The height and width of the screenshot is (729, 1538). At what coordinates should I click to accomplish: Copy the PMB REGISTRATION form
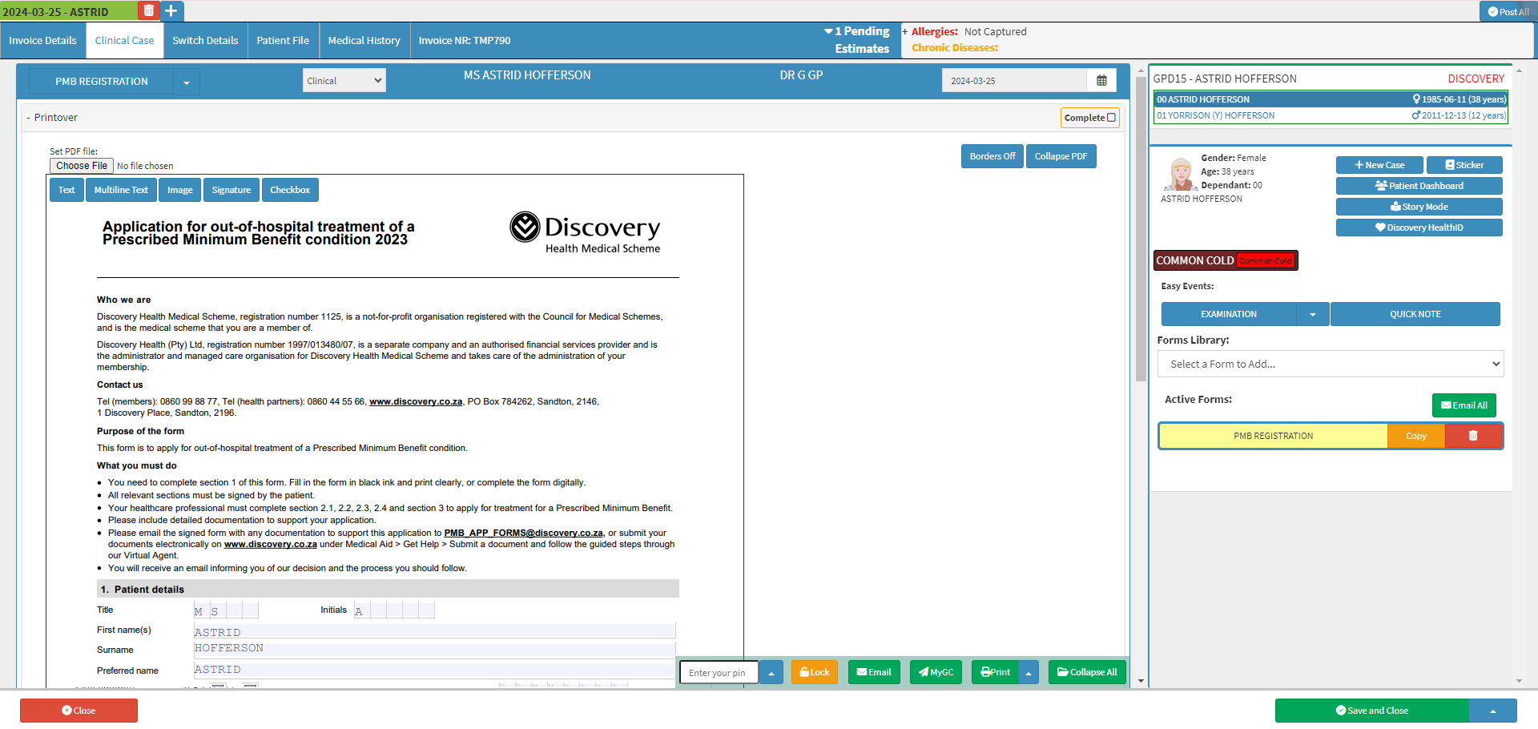pyautogui.click(x=1415, y=436)
